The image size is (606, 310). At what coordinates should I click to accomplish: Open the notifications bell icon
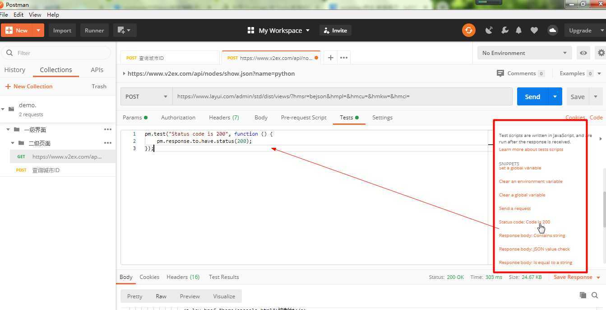click(x=519, y=30)
